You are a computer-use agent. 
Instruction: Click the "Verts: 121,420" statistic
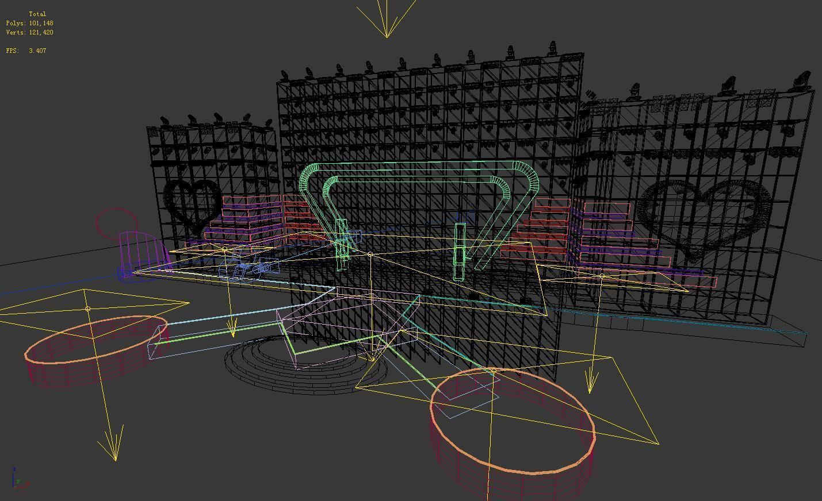(x=30, y=32)
